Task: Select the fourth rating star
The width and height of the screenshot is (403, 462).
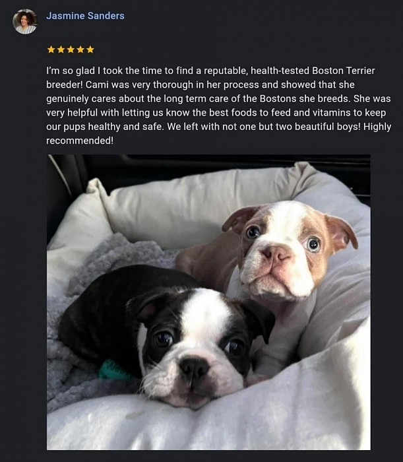Action: click(80, 49)
